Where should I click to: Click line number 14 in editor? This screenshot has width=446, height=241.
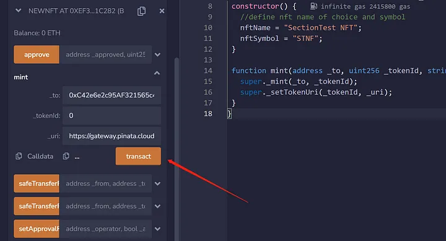208,71
